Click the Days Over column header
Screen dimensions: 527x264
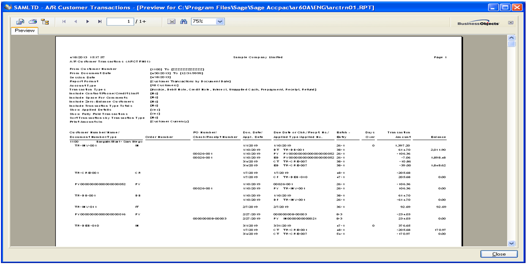pos(370,134)
